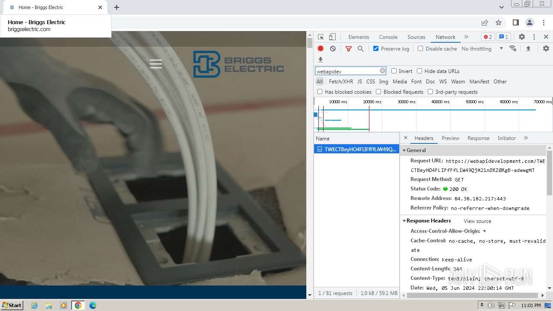553x311 pixels.
Task: Click the Briggs Electric logo
Action: (x=238, y=64)
